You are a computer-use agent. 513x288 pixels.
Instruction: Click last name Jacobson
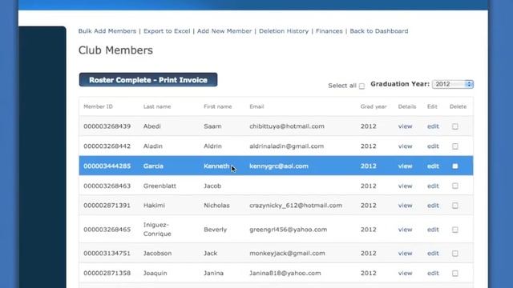click(157, 254)
